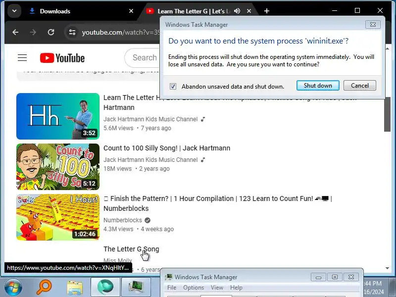Go back to the previous page
This screenshot has height=297, width=396.
[15, 32]
